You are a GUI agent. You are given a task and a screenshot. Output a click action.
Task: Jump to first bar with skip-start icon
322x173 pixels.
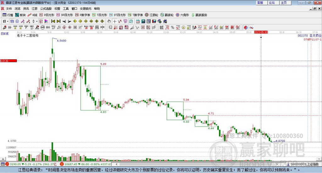click(53, 21)
